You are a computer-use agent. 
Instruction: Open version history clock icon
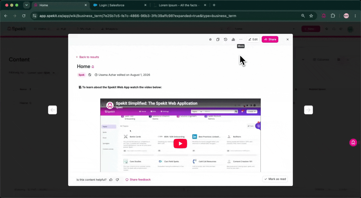coord(226,39)
